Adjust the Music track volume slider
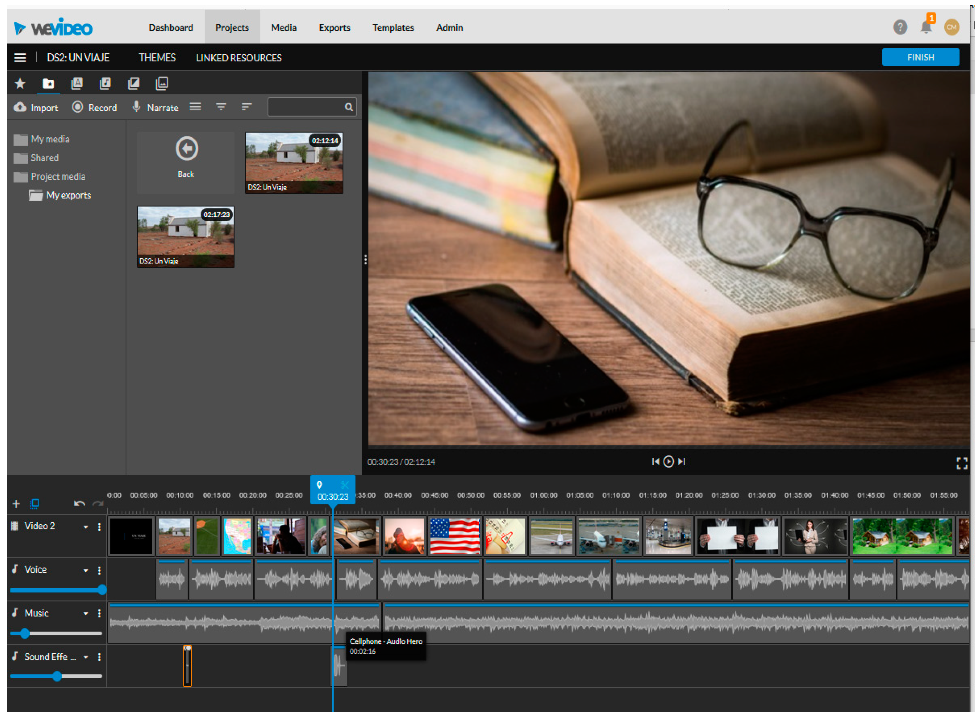 point(25,634)
